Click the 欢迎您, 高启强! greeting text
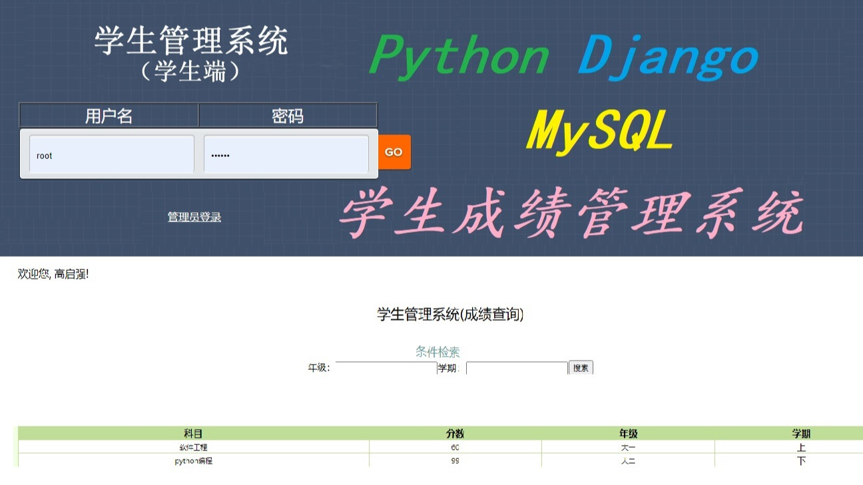The height and width of the screenshot is (485, 863). click(53, 274)
